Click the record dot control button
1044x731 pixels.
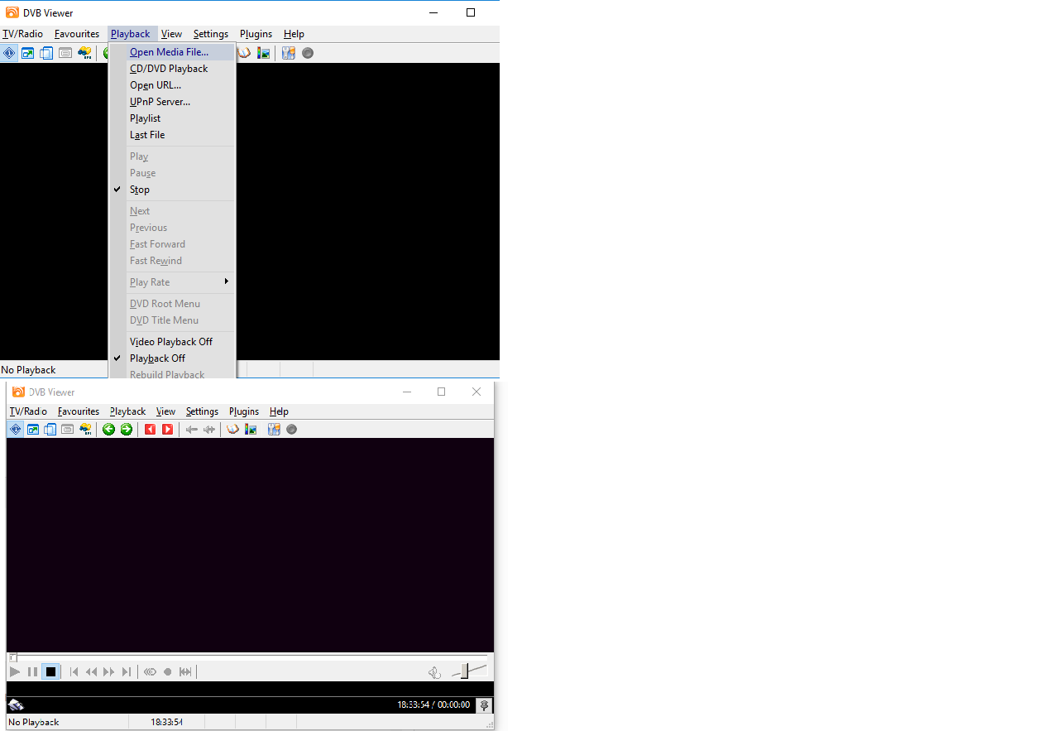167,671
